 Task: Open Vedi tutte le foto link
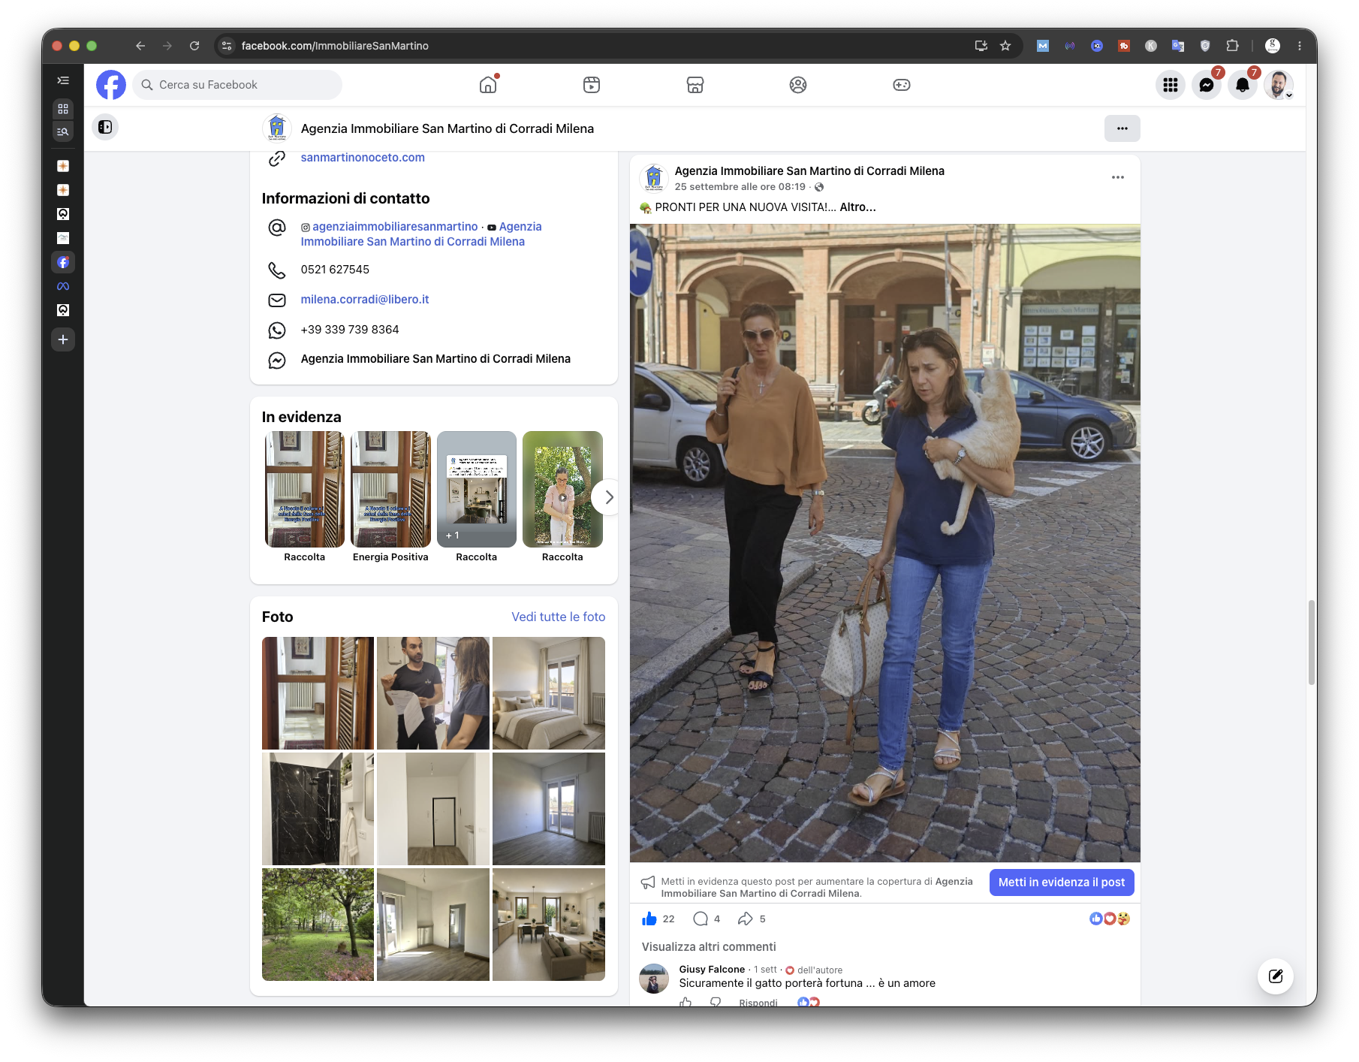click(x=559, y=617)
